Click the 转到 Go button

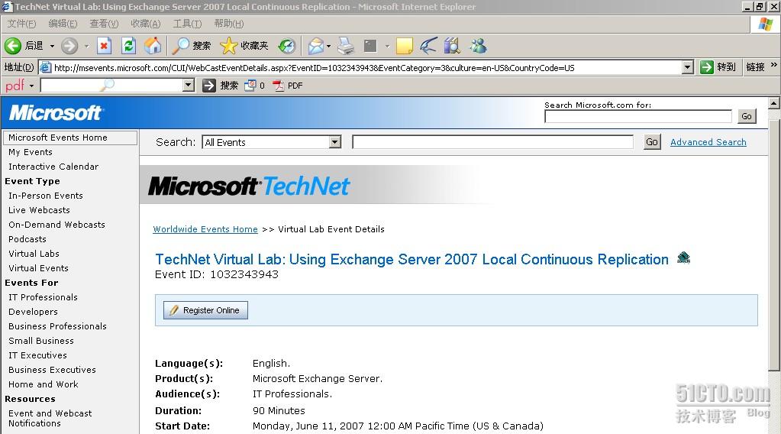(718, 67)
